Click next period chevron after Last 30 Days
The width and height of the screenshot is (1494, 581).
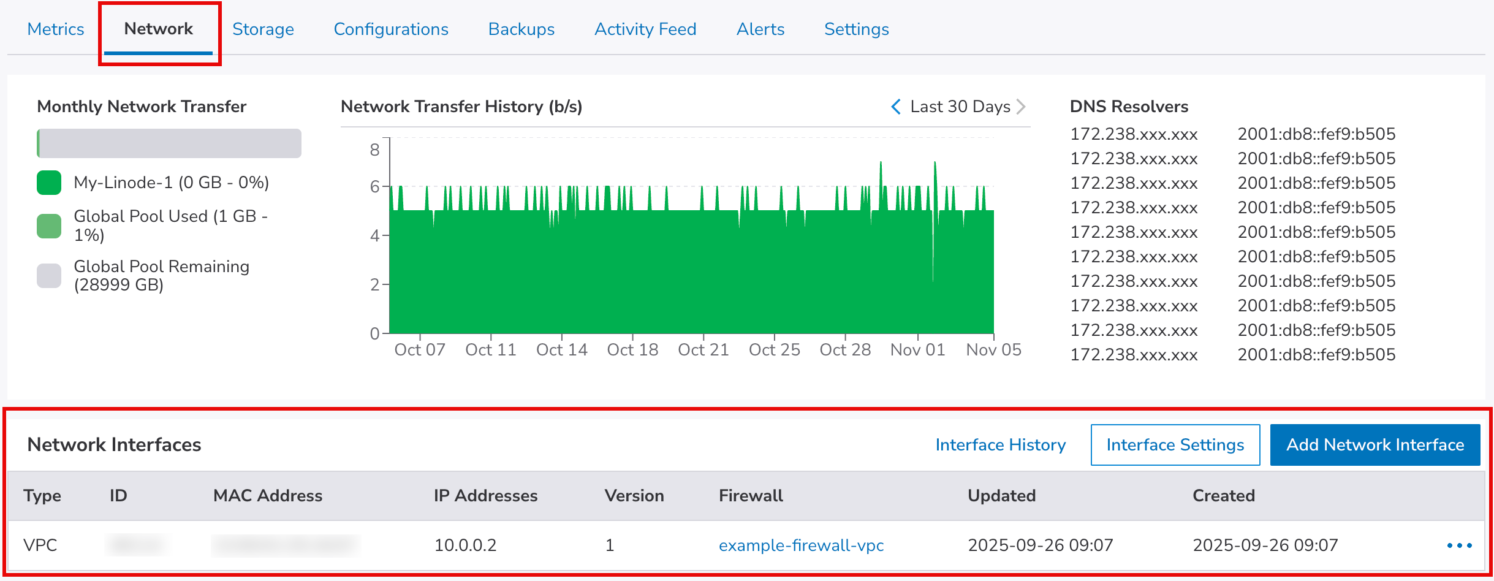(1021, 107)
